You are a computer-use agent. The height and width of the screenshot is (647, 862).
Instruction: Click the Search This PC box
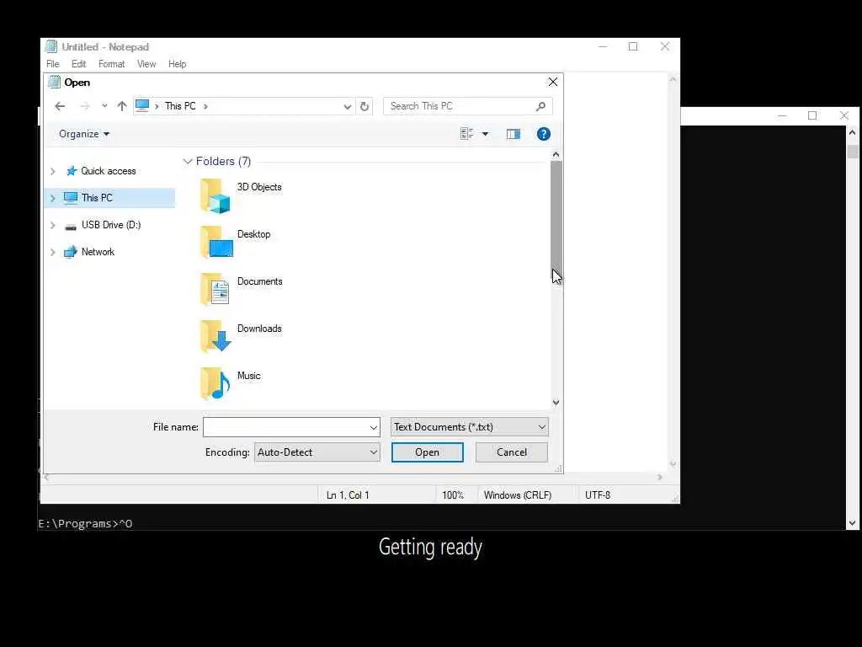468,106
